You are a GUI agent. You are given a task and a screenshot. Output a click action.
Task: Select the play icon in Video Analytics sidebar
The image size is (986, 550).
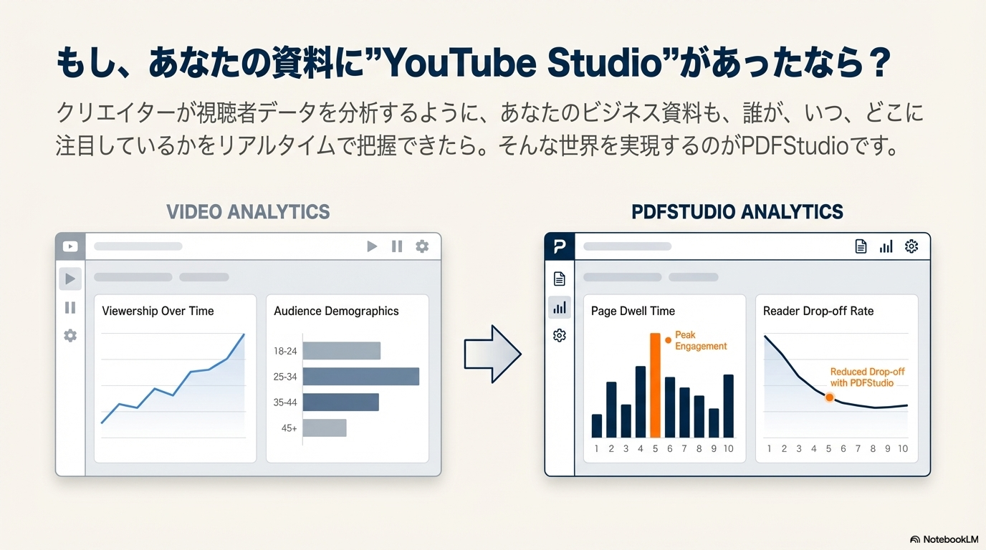click(70, 279)
